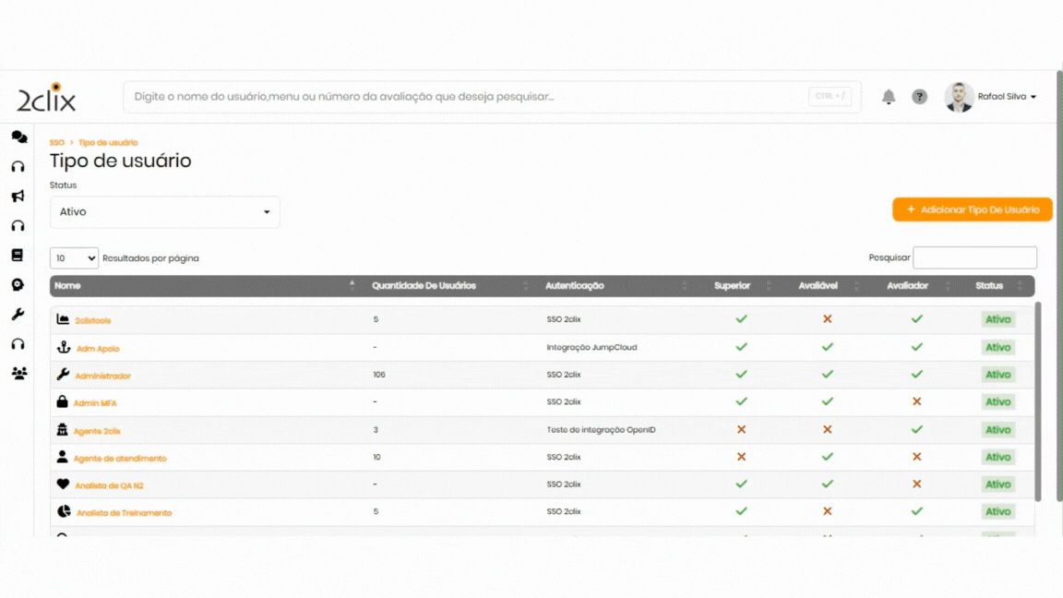Expand the Status filter dropdown
Screen dimensions: 1063x598
coord(164,212)
